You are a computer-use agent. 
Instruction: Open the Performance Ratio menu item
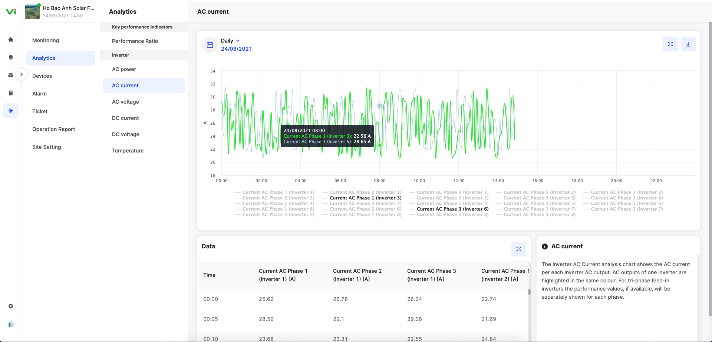[135, 41]
